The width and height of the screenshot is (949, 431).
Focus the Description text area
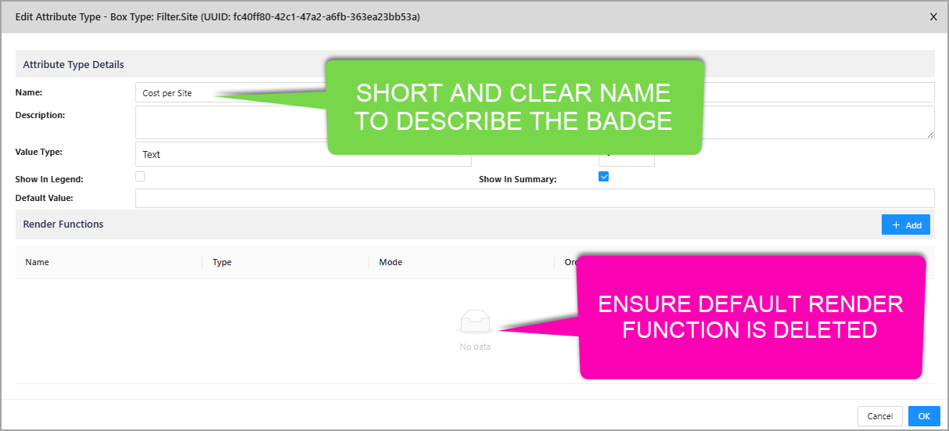(227, 122)
